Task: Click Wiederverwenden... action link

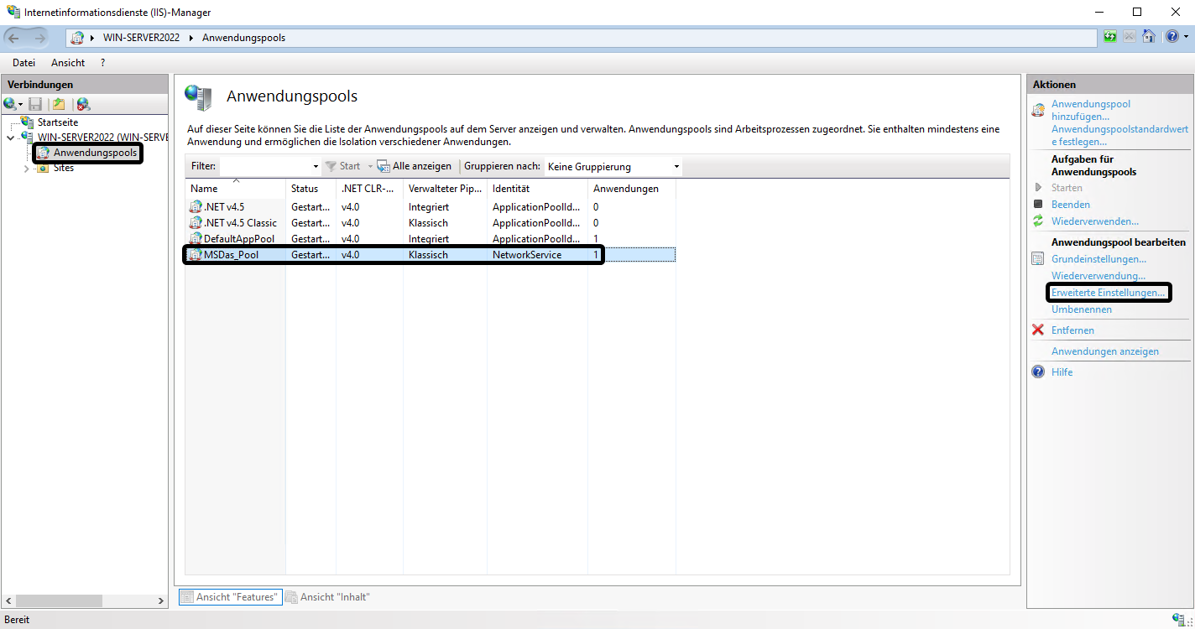Action: click(x=1095, y=221)
